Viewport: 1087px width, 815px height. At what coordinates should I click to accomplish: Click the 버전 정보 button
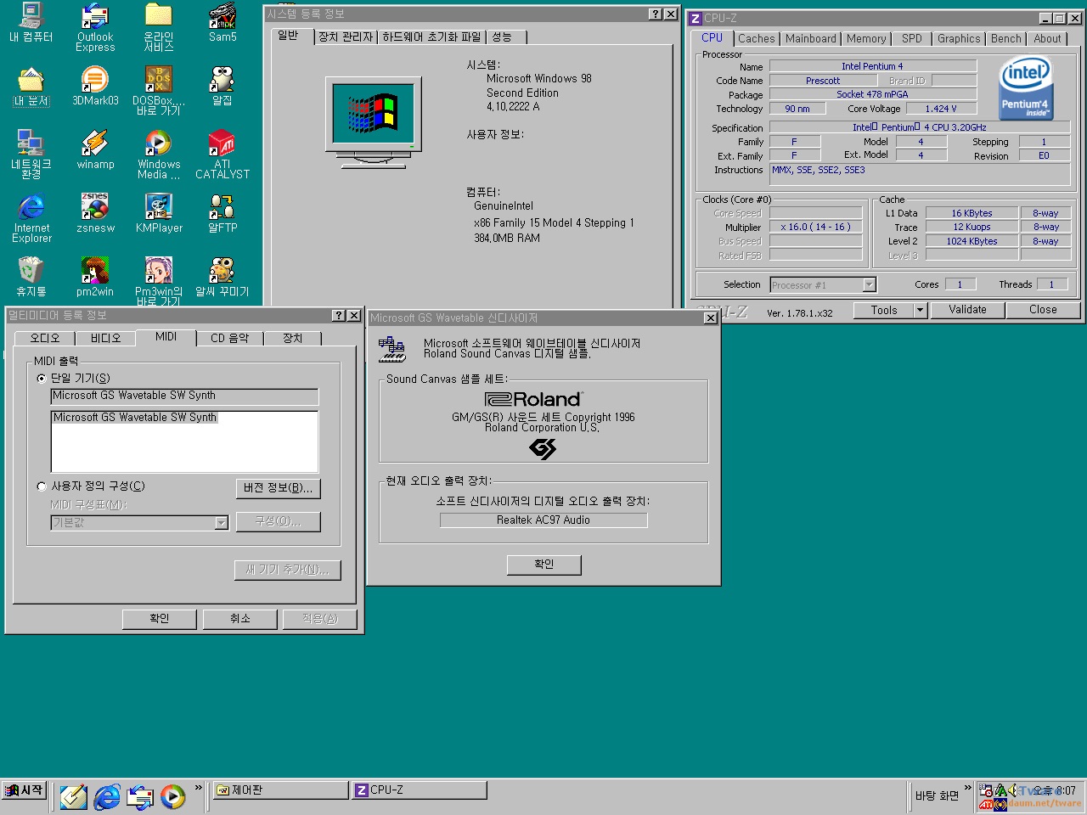pyautogui.click(x=278, y=488)
